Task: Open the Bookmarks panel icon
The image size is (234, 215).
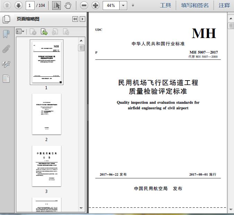Action: click(x=6, y=34)
